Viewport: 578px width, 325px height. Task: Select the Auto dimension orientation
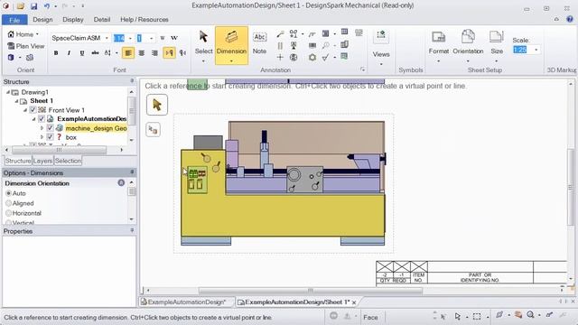(8, 193)
